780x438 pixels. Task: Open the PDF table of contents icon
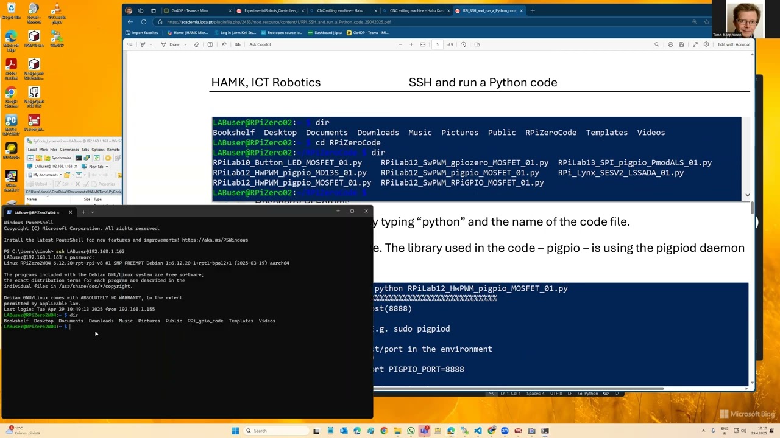point(129,44)
